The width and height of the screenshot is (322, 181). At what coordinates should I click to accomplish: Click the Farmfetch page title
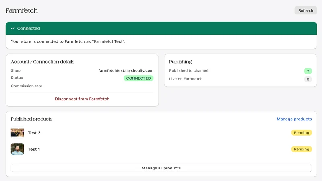point(22,11)
